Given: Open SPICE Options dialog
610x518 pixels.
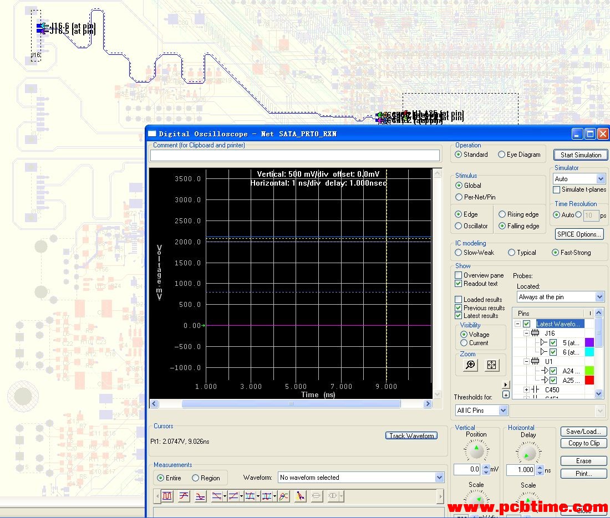Looking at the screenshot, I should click(579, 234).
